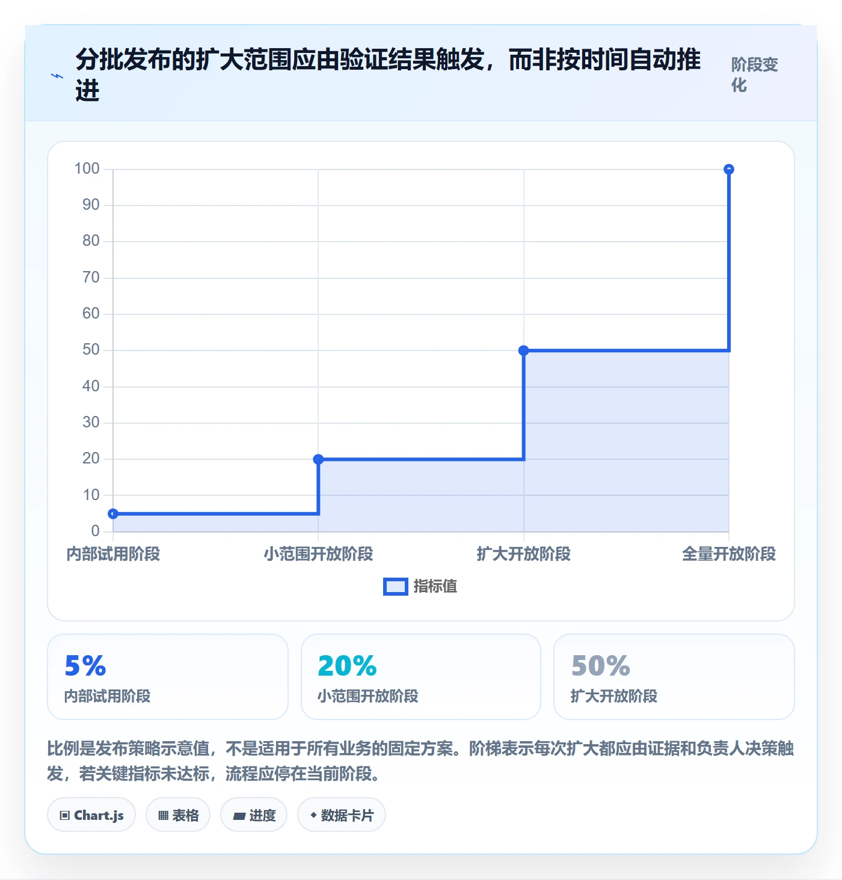The image size is (842, 880).
Task: Select the Chart.js tag chip
Action: (x=91, y=815)
